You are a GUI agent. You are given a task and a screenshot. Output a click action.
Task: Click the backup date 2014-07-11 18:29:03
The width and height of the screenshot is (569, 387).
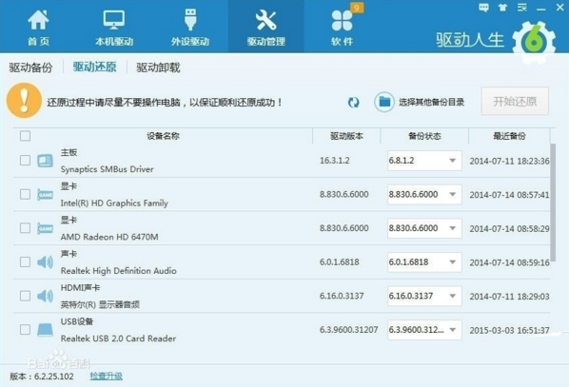click(509, 297)
